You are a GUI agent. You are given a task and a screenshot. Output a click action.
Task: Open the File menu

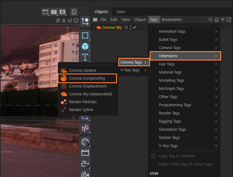(103, 20)
